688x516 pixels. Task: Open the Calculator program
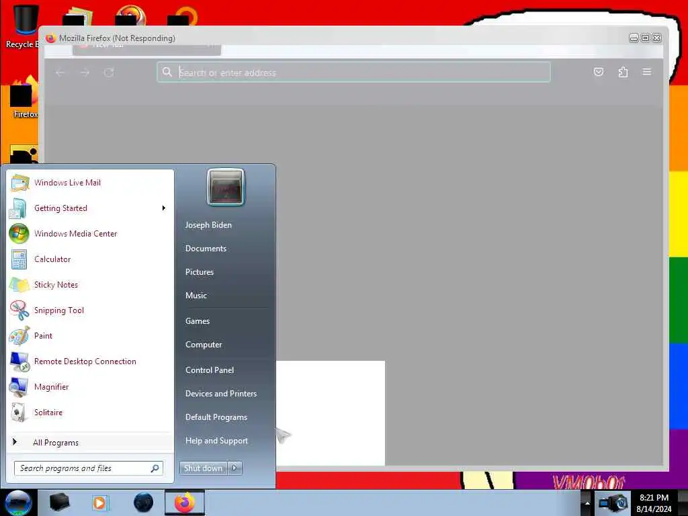pos(90,259)
